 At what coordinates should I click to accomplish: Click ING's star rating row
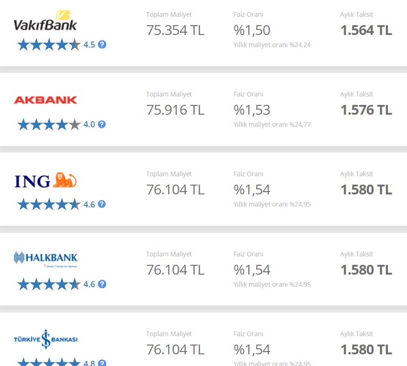pos(49,204)
